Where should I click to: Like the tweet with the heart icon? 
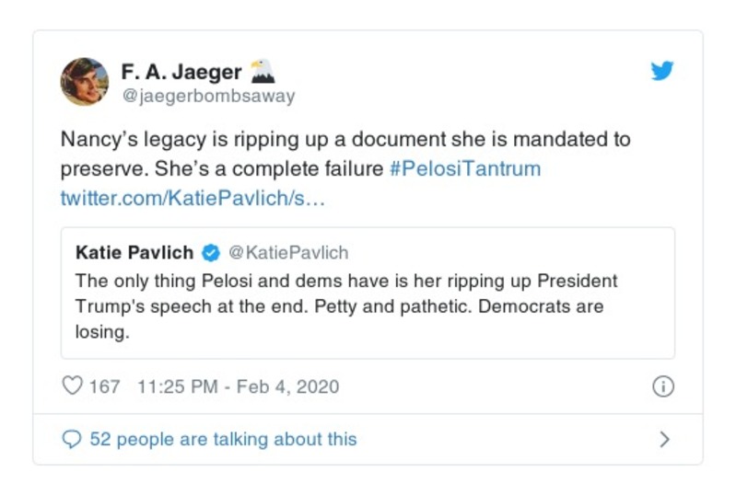pyautogui.click(x=72, y=386)
